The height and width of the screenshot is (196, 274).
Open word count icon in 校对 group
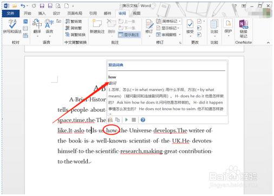tap(25, 35)
